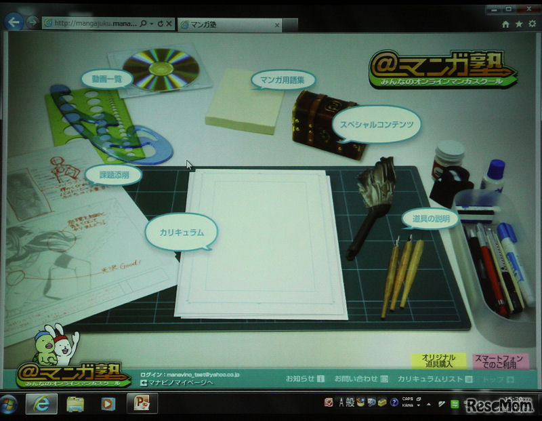
Task: Open browser Tools gear menu
Action: (533, 24)
